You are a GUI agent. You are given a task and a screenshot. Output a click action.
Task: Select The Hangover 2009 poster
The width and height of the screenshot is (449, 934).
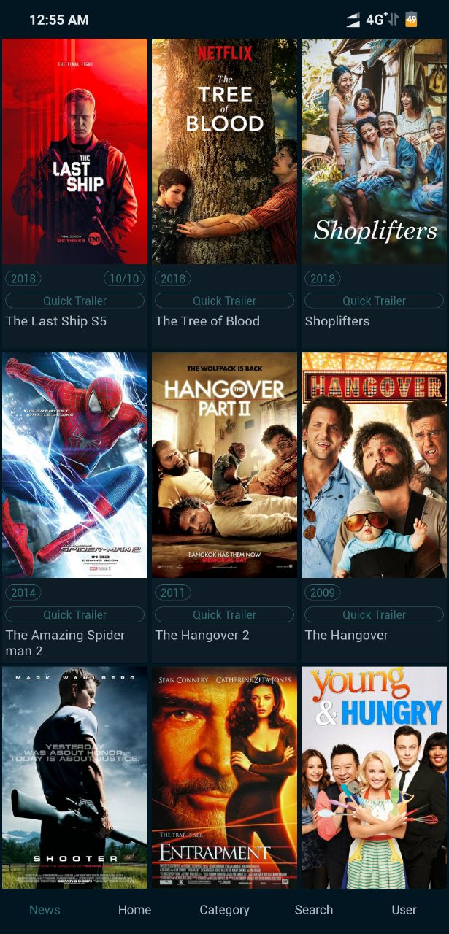tap(374, 466)
